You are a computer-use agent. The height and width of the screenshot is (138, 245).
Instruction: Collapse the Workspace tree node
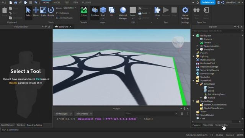click(x=193, y=36)
